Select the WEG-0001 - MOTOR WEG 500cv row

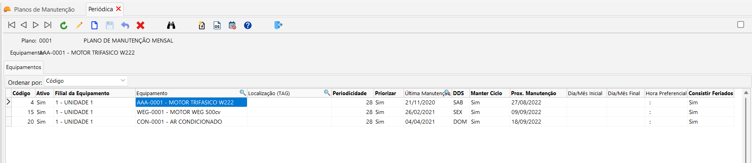pyautogui.click(x=178, y=112)
